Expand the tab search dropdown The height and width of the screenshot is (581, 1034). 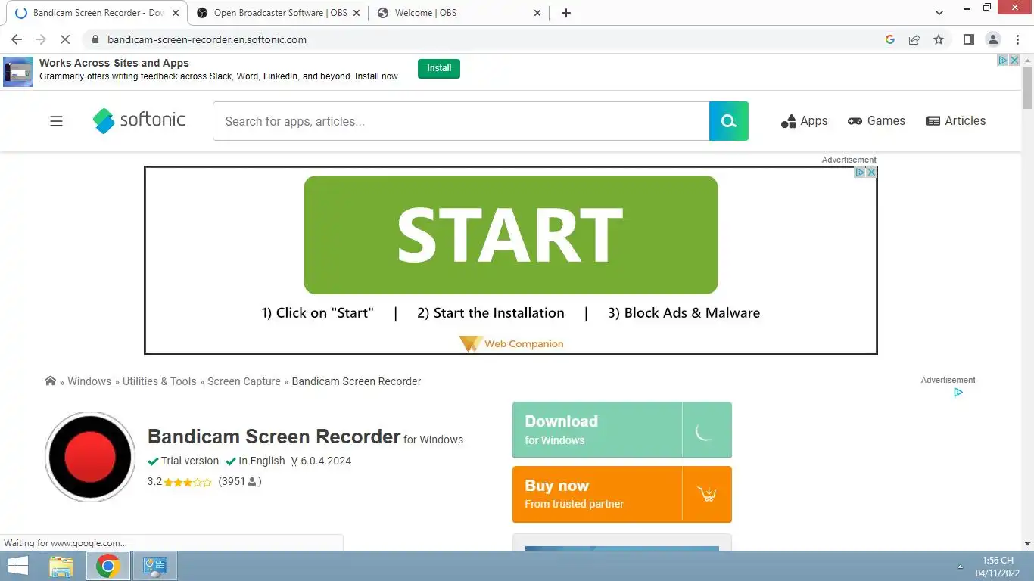tap(939, 13)
